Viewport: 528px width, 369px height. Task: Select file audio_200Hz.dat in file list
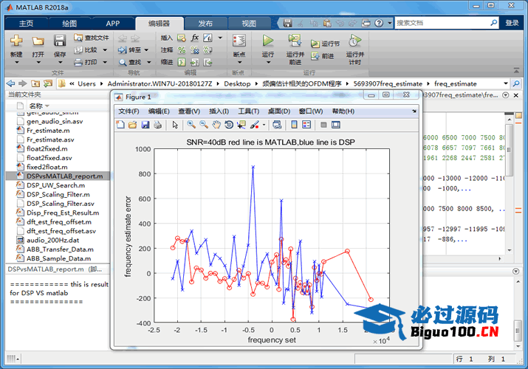53,240
